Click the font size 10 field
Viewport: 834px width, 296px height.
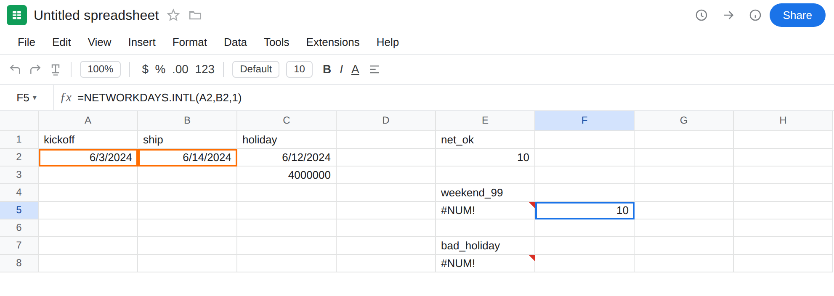pos(299,69)
